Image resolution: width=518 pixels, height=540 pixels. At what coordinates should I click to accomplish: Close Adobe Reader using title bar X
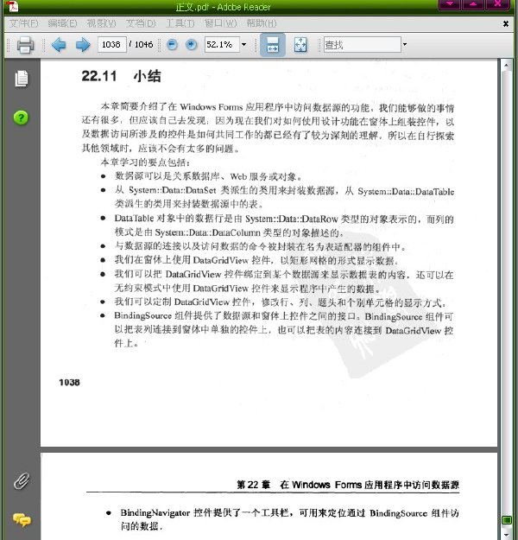tap(497, 4)
